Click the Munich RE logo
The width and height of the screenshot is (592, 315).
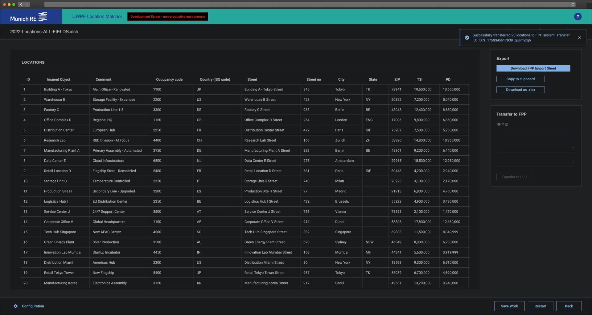(29, 17)
